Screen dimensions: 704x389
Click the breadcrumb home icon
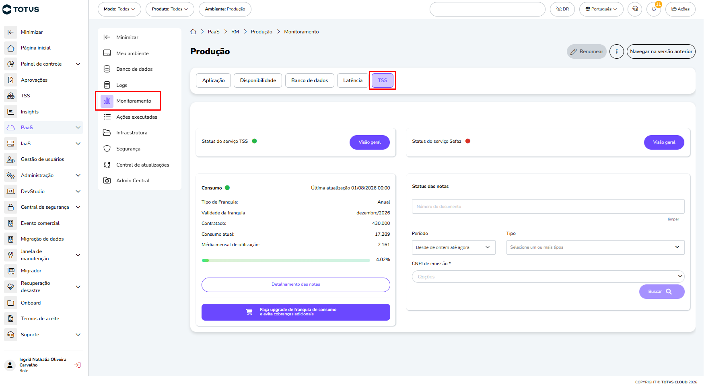click(193, 32)
